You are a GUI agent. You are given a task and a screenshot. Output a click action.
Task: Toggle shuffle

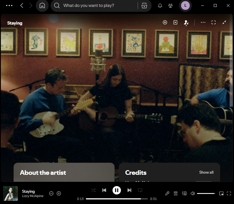pyautogui.click(x=93, y=190)
